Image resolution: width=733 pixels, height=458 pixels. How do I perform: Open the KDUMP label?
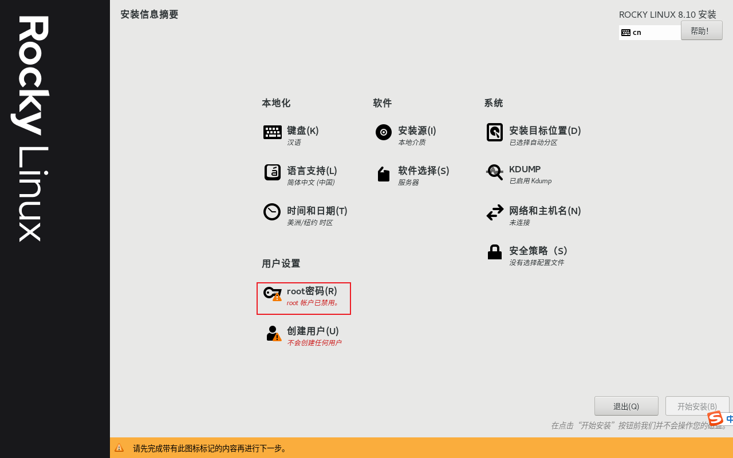[525, 169]
